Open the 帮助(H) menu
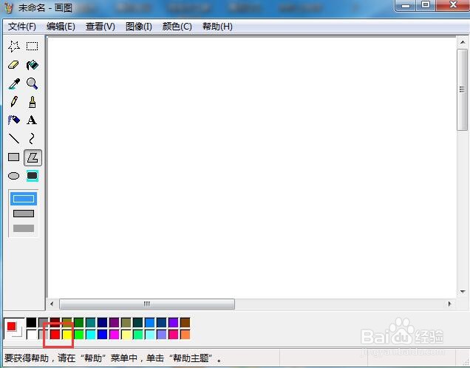 click(217, 27)
